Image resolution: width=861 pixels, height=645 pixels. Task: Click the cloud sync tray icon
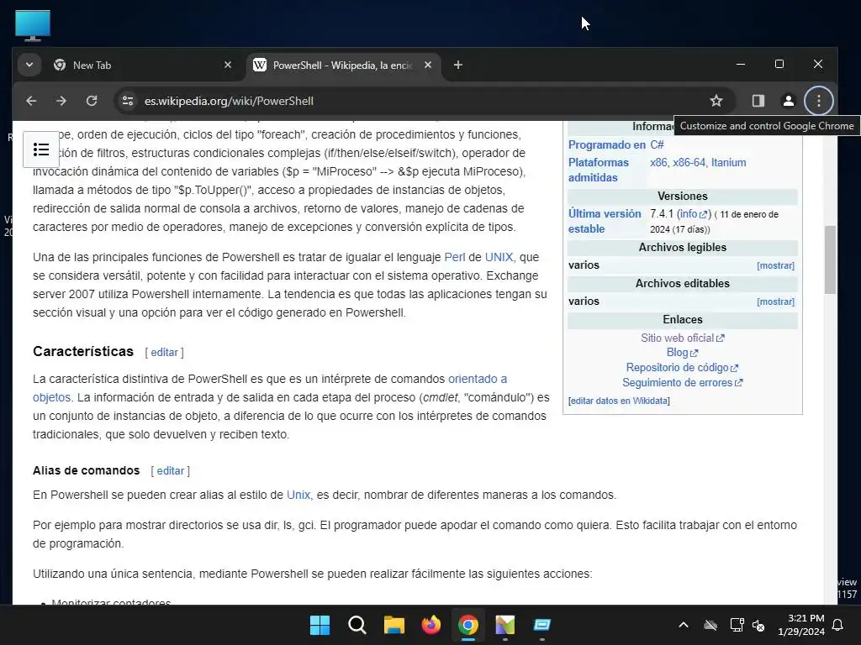[x=710, y=625]
